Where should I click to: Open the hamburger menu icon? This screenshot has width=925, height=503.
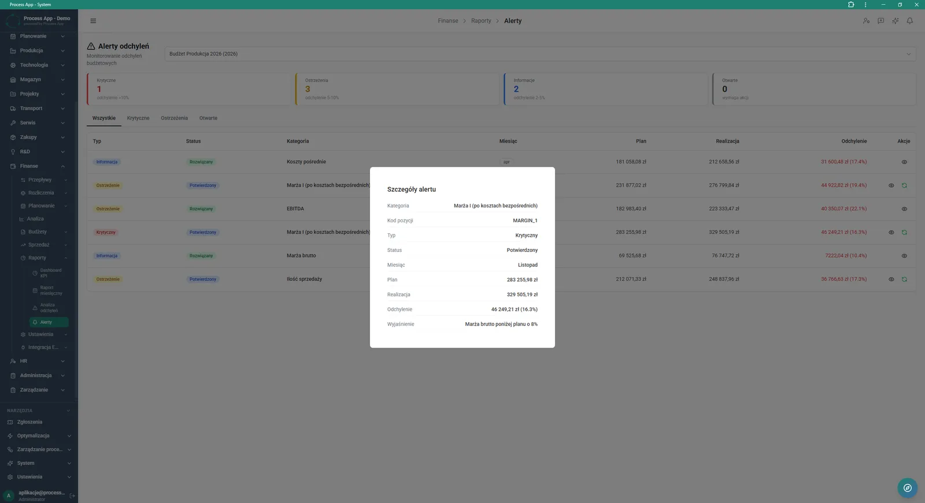tap(93, 21)
